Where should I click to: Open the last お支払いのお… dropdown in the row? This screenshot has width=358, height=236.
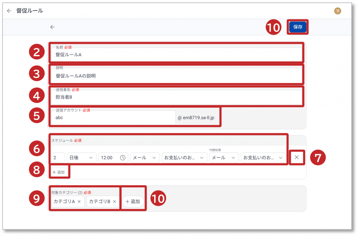[263, 158]
